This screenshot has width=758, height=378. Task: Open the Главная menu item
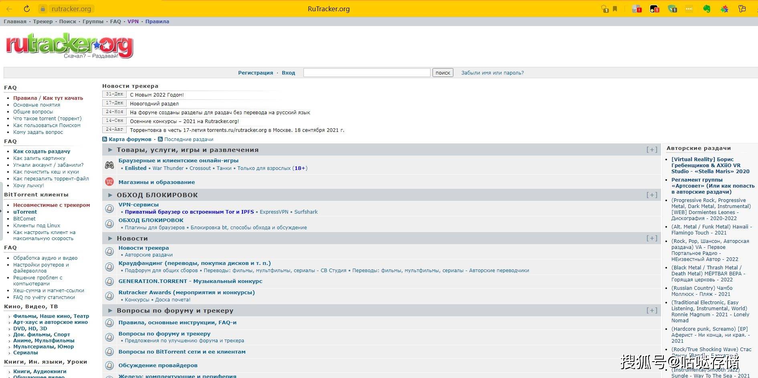(x=15, y=22)
